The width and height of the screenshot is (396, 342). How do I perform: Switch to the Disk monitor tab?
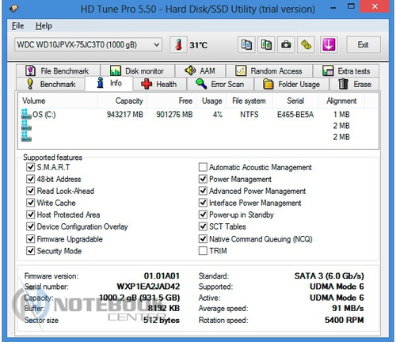click(138, 70)
